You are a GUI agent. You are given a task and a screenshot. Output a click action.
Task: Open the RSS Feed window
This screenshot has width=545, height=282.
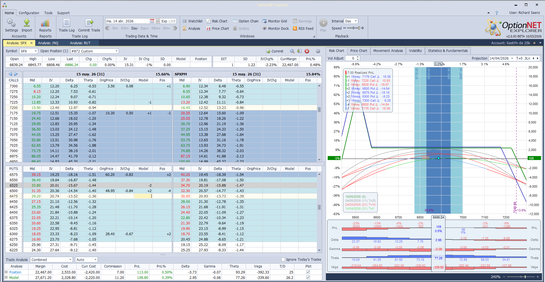[x=303, y=29]
